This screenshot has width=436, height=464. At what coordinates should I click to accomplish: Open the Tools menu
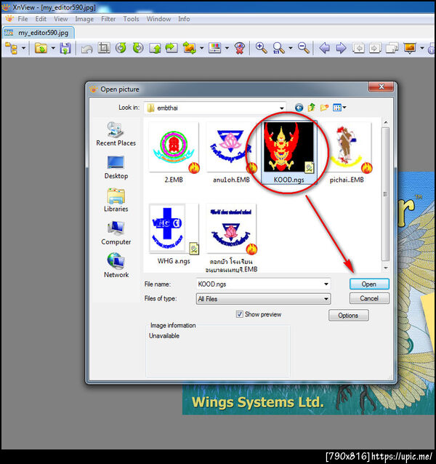pyautogui.click(x=131, y=19)
